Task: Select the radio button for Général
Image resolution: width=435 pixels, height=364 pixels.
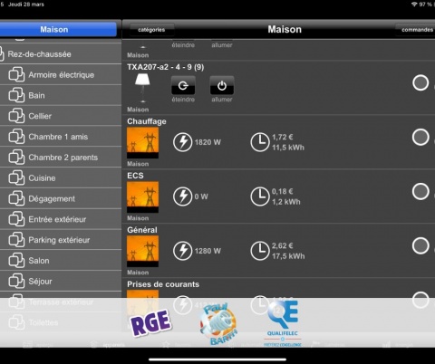Action: point(420,245)
